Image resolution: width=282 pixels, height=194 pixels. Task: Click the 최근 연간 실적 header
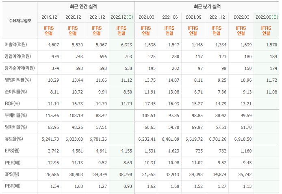pos(83,7)
